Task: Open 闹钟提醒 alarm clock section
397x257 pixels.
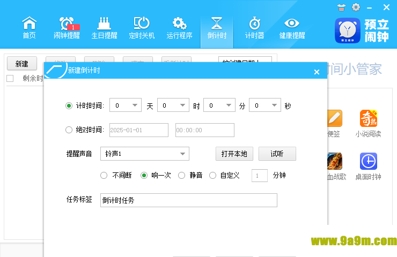Action: point(67,28)
